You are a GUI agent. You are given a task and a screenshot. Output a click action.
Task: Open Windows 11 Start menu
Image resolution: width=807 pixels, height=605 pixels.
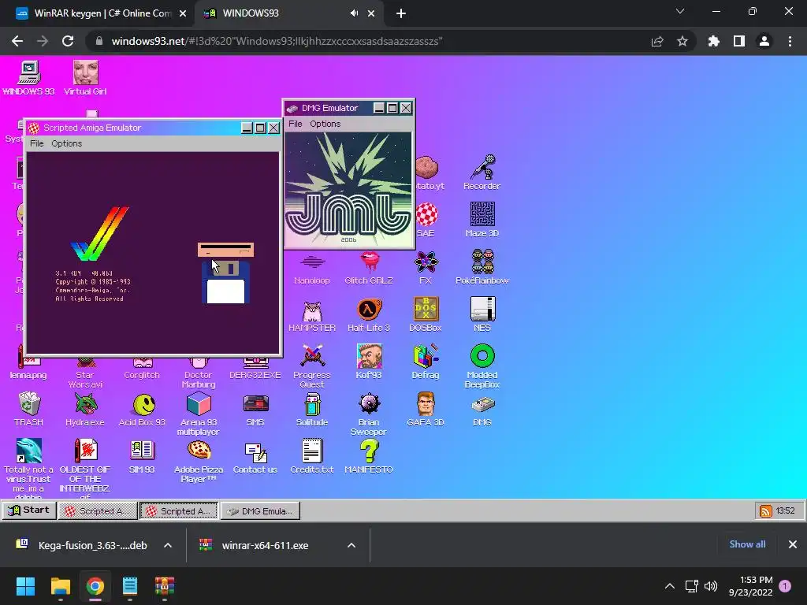pyautogui.click(x=25, y=586)
